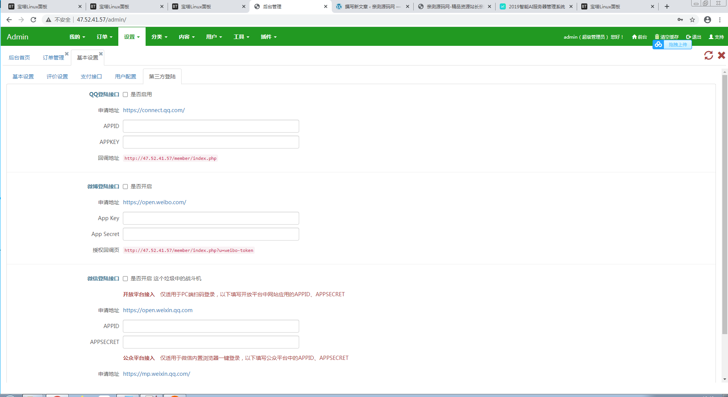This screenshot has height=397, width=728.
Task: Click the Admin brand logo
Action: (17, 37)
